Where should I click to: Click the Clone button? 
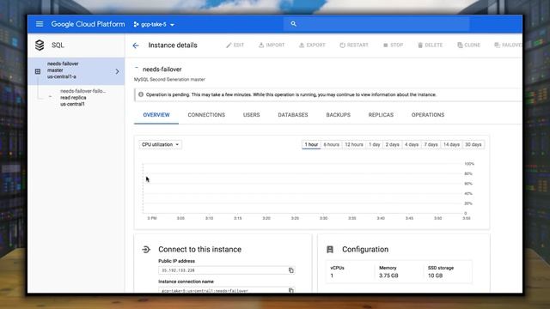[468, 45]
